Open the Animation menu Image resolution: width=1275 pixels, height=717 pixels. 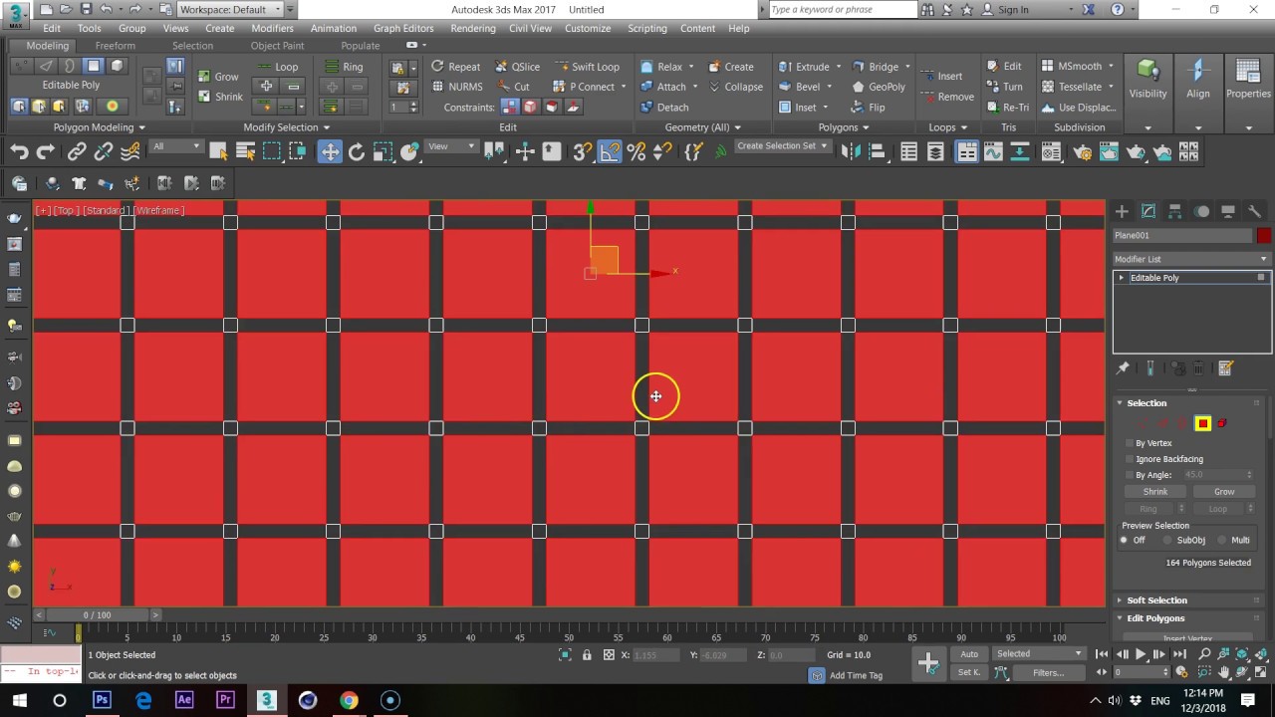pos(333,28)
